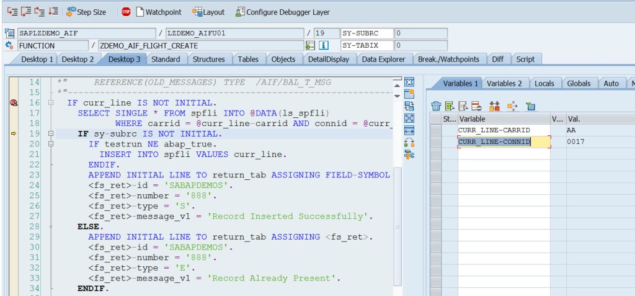Screen dimensions: 635x296
Task: Click the CURR_LINE-CONNID variable input
Action: tap(504, 142)
